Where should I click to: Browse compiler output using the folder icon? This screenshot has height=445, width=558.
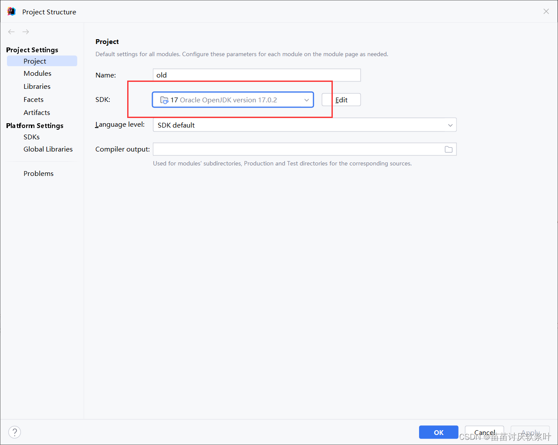[449, 149]
